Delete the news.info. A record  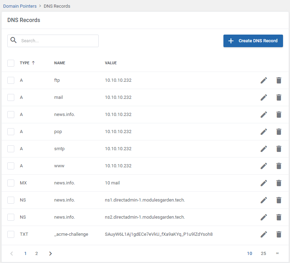[x=279, y=115]
